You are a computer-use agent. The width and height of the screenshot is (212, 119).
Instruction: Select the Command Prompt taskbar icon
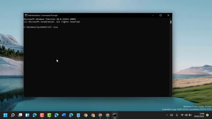click(x=115, y=115)
